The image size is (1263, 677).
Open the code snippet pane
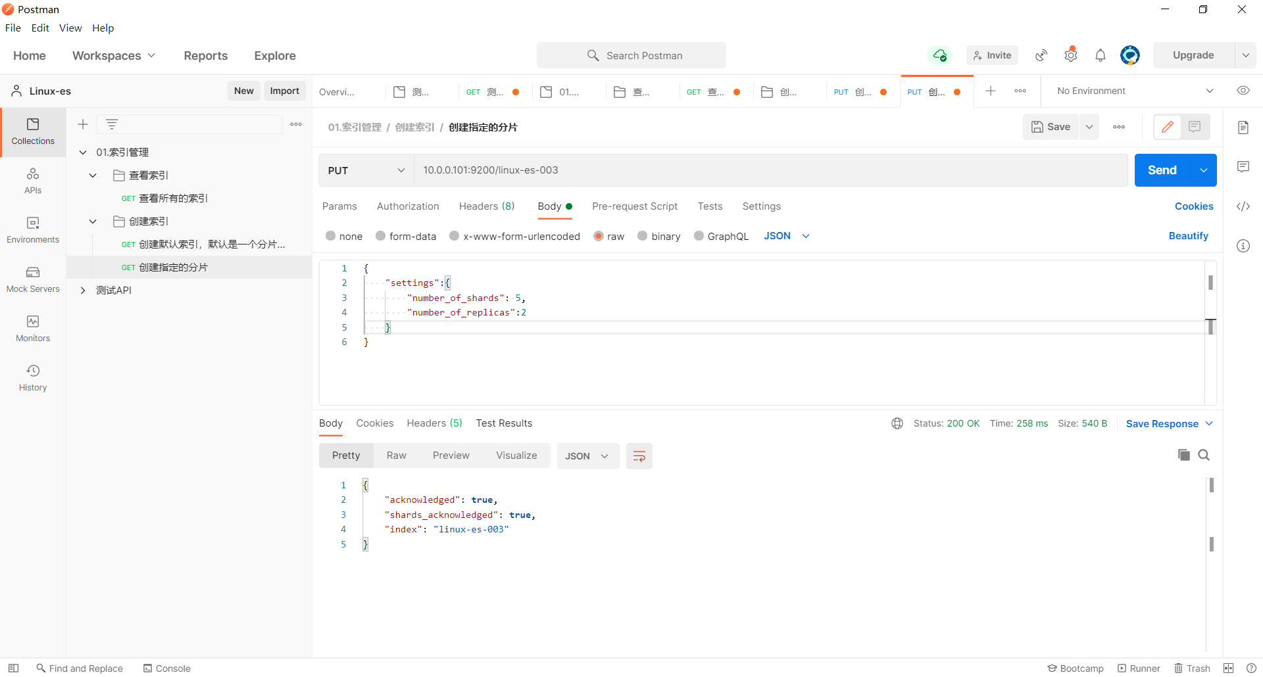[1243, 206]
